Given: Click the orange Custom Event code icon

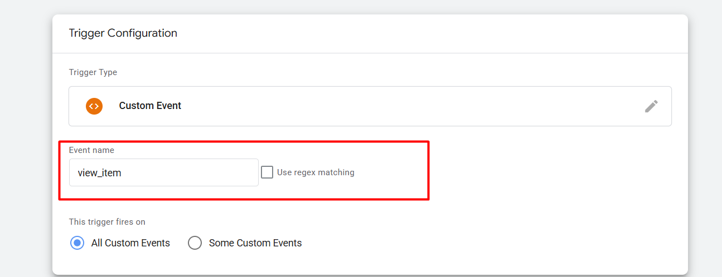Looking at the screenshot, I should point(94,106).
